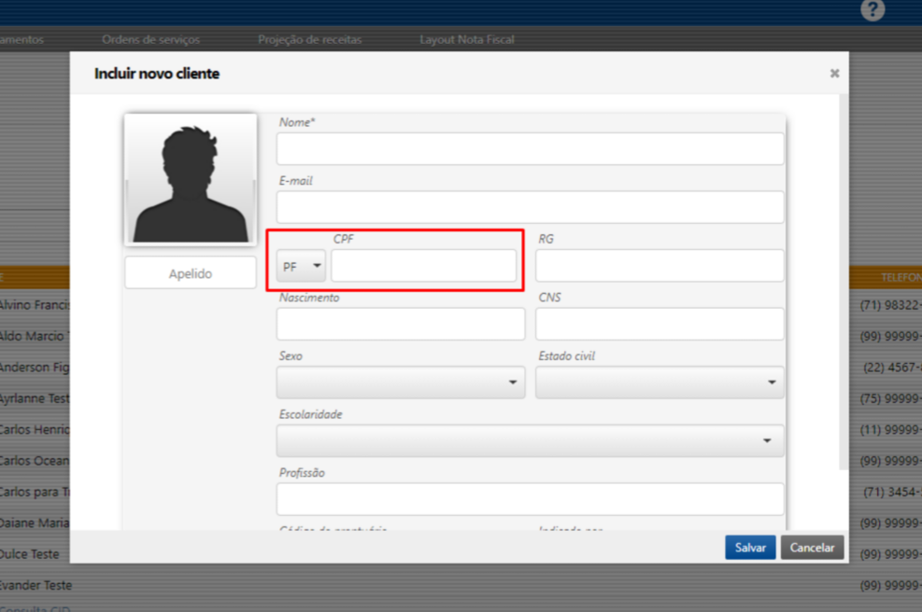Click the Profissão input field
This screenshot has height=612, width=922.
coord(530,499)
